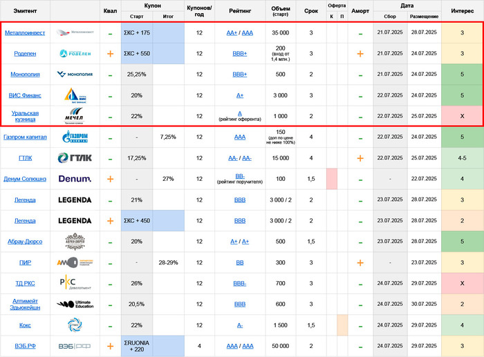Viewport: 484px width, 357px height.
Task: Click the Мечел logo in Уральская кузница row
Action: (75, 115)
